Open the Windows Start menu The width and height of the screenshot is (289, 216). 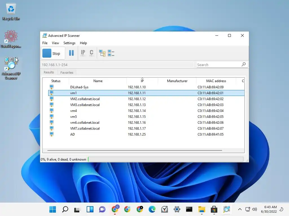[x=52, y=209]
